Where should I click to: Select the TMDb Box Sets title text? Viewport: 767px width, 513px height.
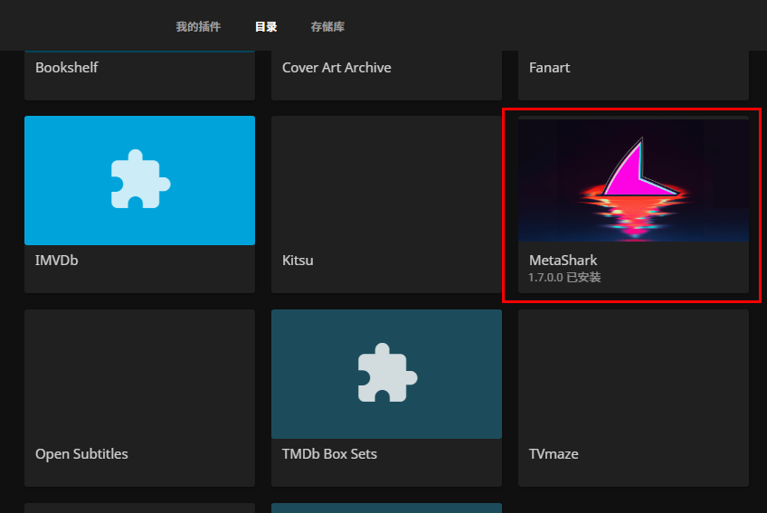[x=329, y=454]
